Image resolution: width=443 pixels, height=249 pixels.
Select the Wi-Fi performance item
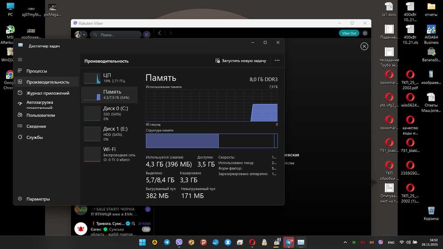(x=109, y=154)
